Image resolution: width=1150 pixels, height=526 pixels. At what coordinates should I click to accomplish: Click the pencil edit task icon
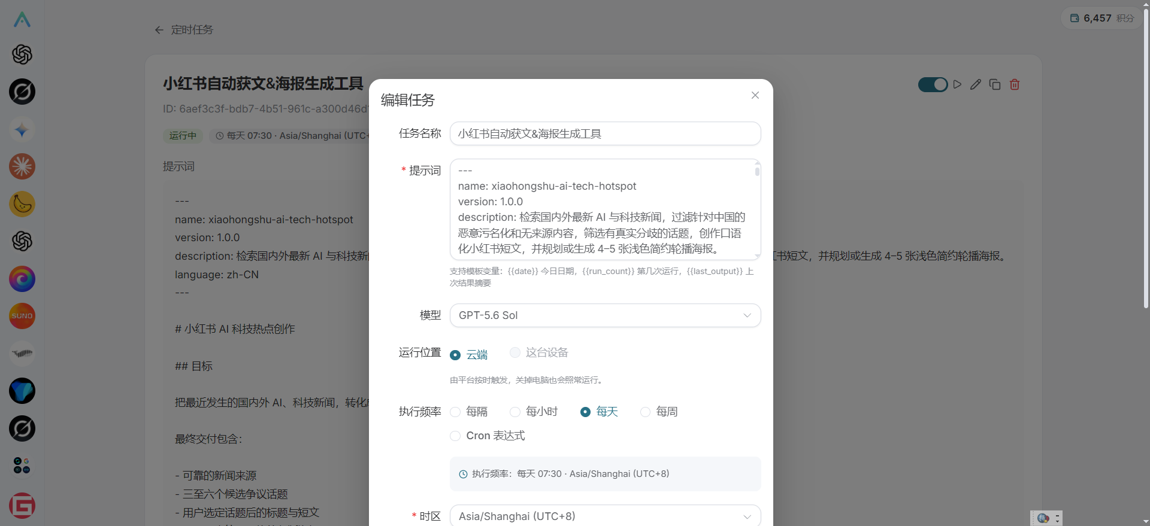(x=976, y=84)
